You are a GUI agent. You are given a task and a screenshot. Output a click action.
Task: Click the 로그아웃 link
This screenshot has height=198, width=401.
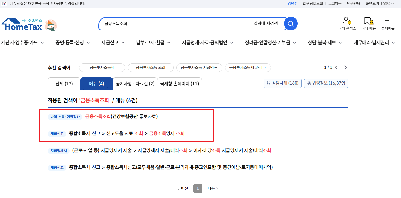pyautogui.click(x=335, y=4)
